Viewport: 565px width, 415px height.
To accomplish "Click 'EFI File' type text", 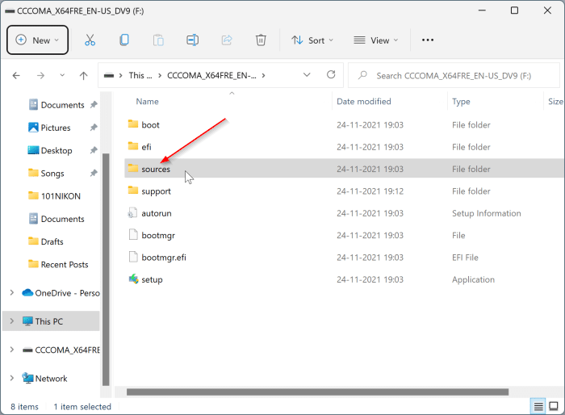I will [x=465, y=258].
